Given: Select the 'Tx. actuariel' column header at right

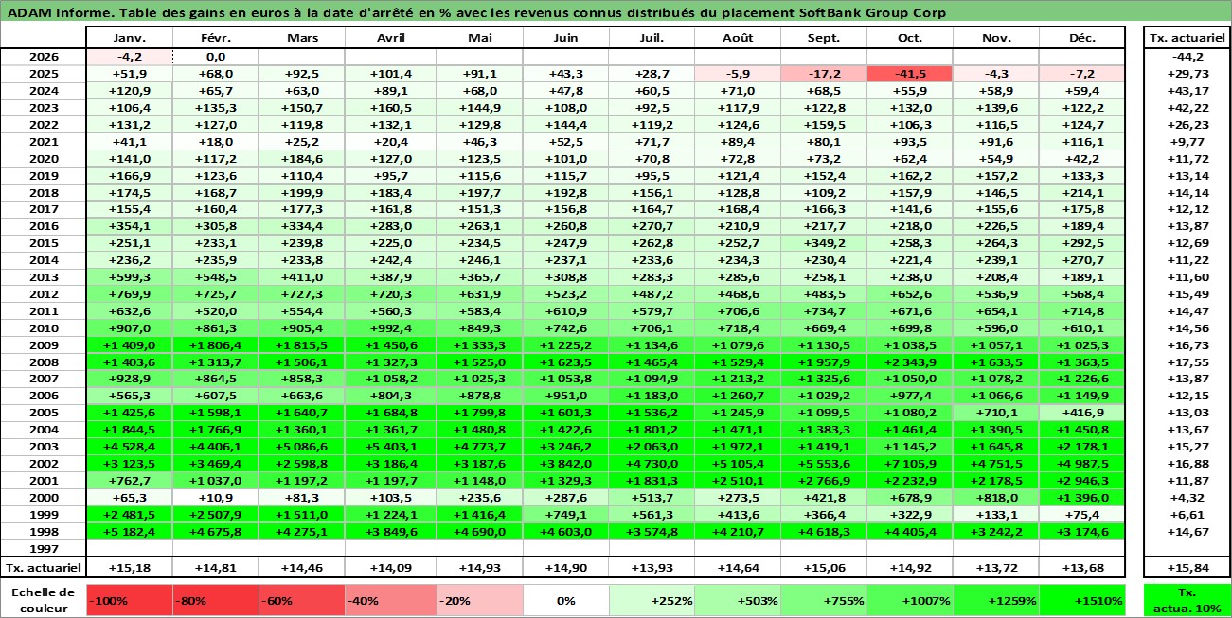Looking at the screenshot, I should 1187,38.
